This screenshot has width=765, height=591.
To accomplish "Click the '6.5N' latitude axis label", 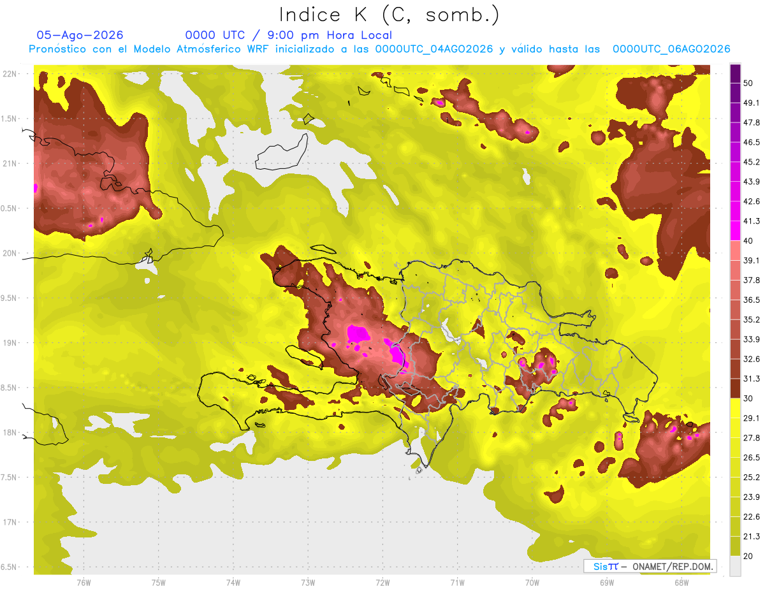I will coord(10,567).
